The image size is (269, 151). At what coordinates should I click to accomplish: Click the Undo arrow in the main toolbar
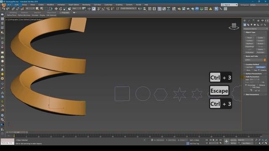(x=3, y=9)
